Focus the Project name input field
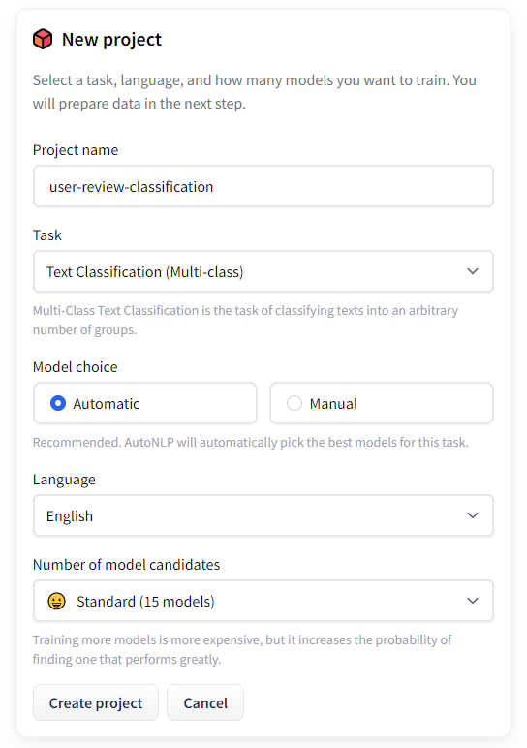The width and height of the screenshot is (527, 748). [x=263, y=187]
